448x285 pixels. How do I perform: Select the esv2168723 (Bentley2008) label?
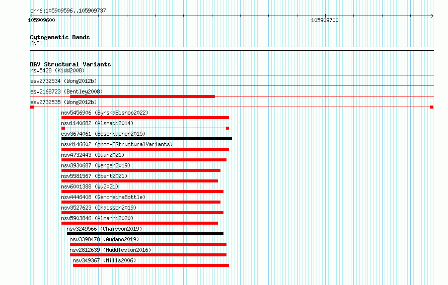click(66, 91)
